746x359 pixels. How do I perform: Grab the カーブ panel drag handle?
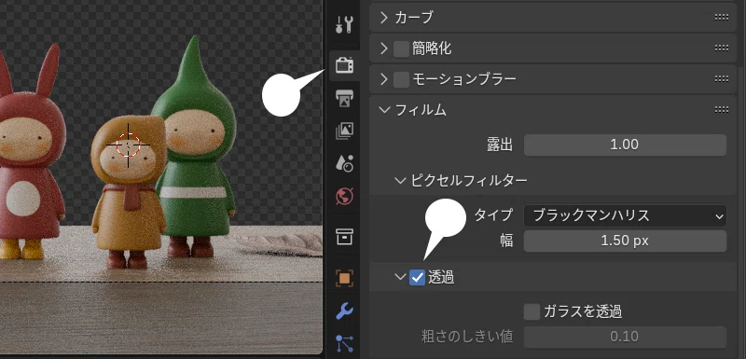(x=721, y=18)
